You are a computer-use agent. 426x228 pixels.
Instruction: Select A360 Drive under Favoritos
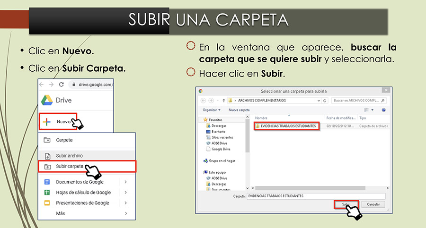point(216,143)
